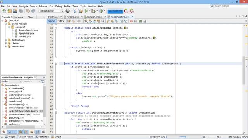Click the Redo arrow icon

[x=33, y=11]
